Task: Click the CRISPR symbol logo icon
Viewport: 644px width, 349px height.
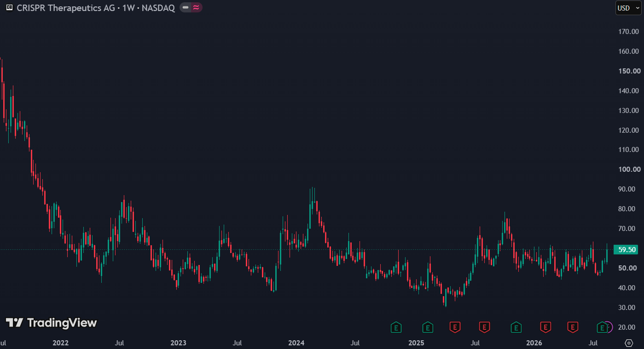Action: (x=9, y=8)
